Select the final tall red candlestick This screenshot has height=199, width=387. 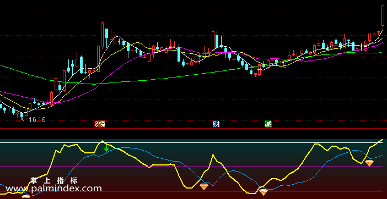(383, 17)
